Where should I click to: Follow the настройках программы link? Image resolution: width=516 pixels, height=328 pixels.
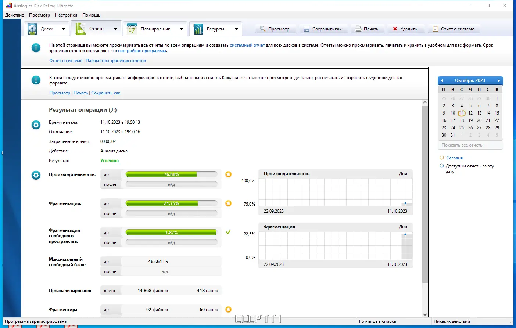(142, 51)
